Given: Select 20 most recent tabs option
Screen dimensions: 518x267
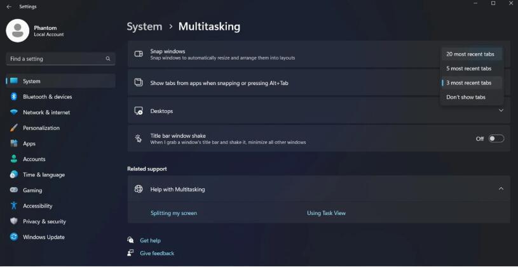Looking at the screenshot, I should click(472, 54).
